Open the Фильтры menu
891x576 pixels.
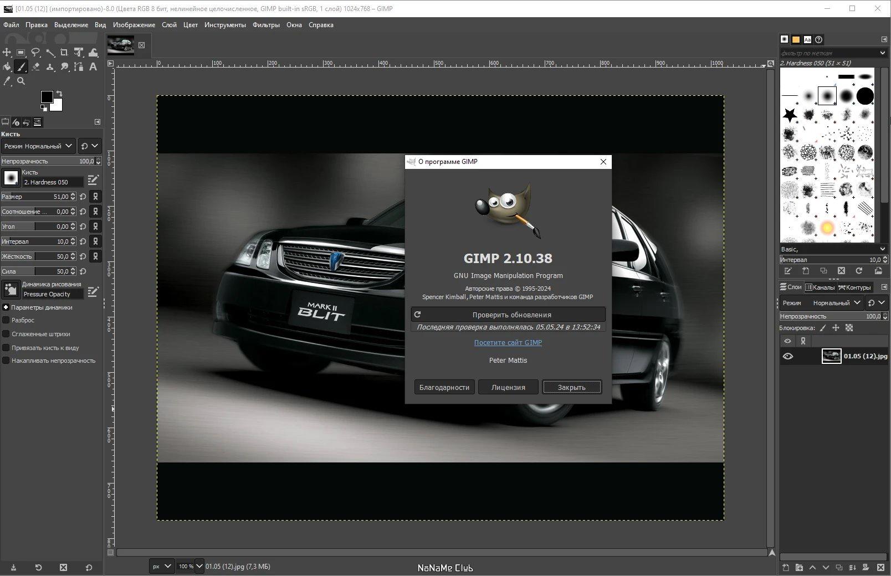[266, 25]
